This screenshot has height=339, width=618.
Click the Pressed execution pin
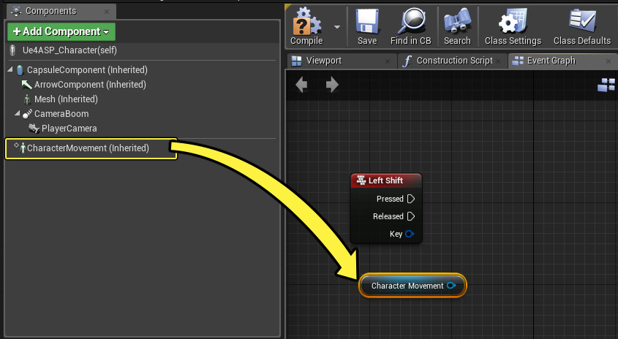point(411,199)
